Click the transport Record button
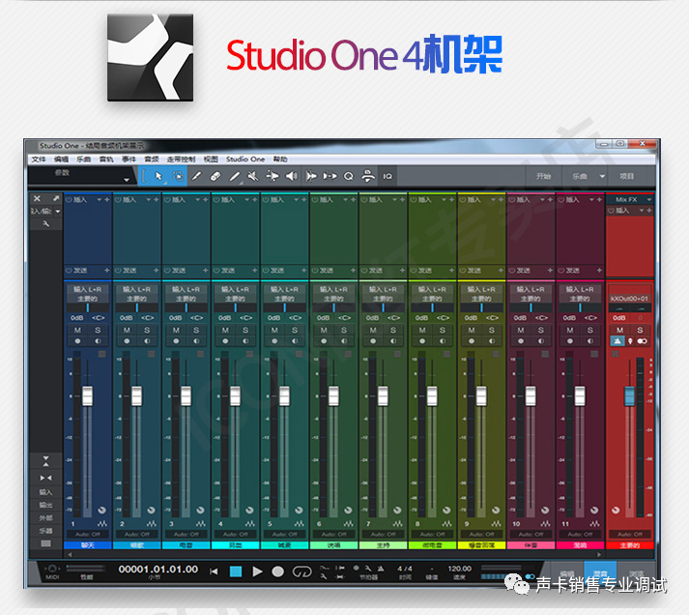The width and height of the screenshot is (689, 615). (x=277, y=571)
